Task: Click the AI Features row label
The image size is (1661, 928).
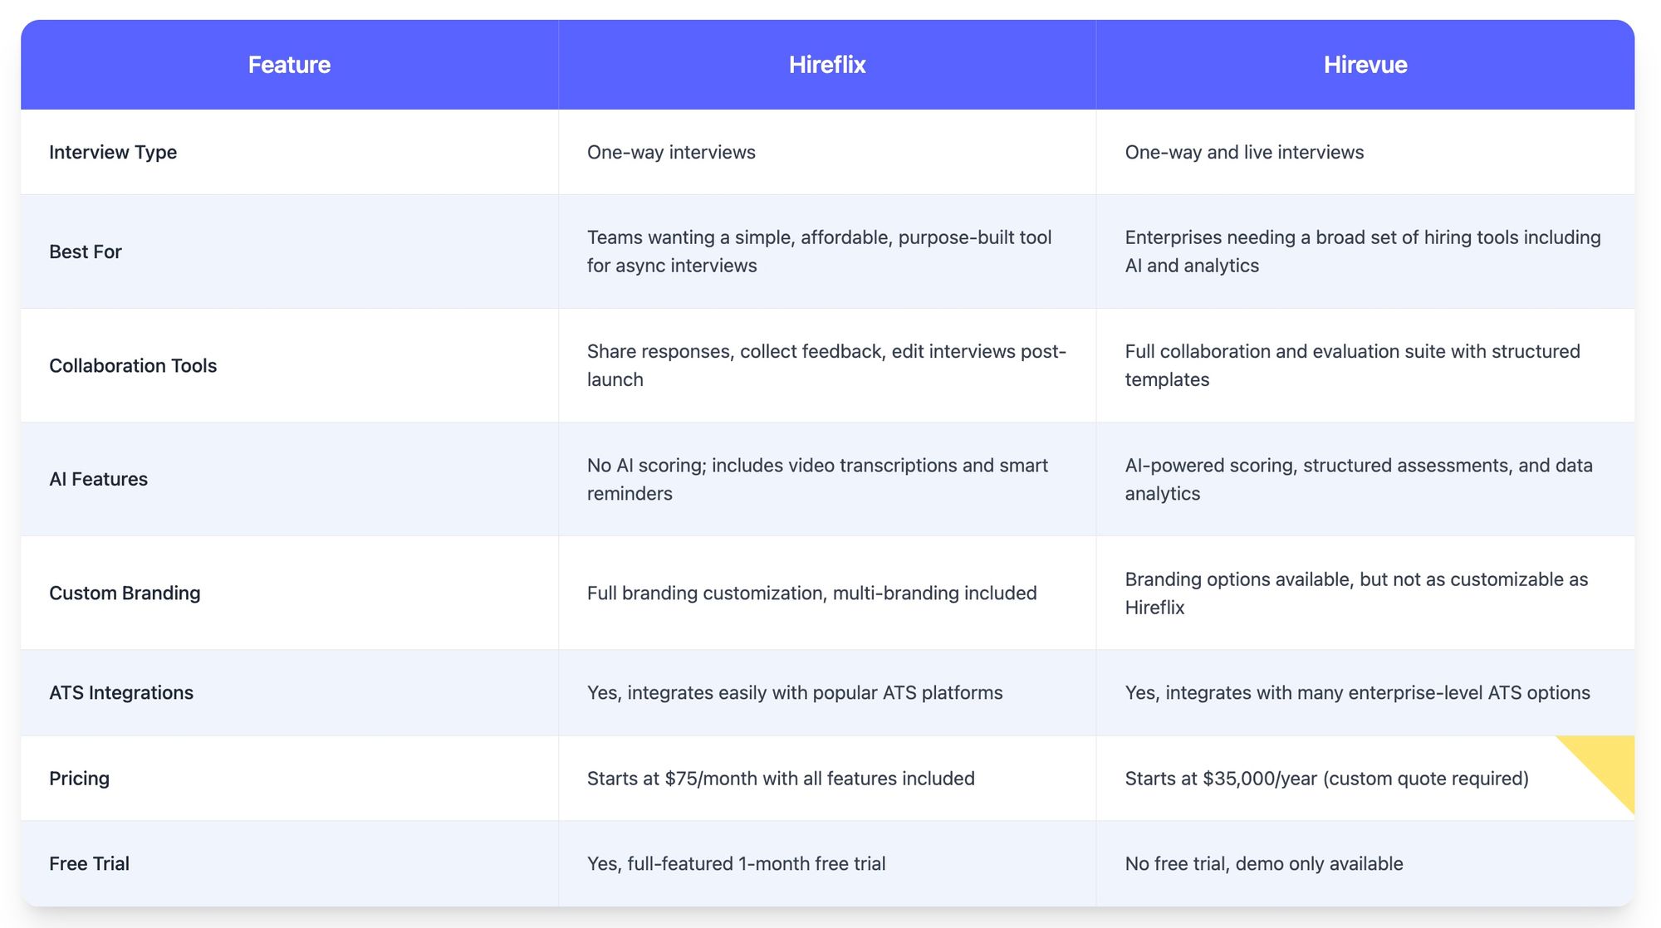Action: [98, 479]
